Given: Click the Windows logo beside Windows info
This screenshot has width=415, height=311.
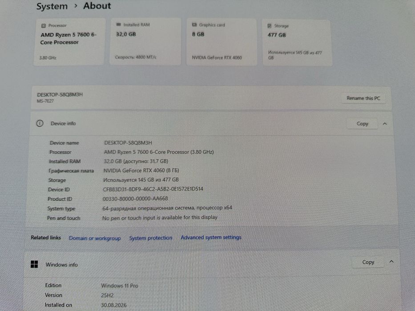Looking at the screenshot, I should click(x=34, y=264).
